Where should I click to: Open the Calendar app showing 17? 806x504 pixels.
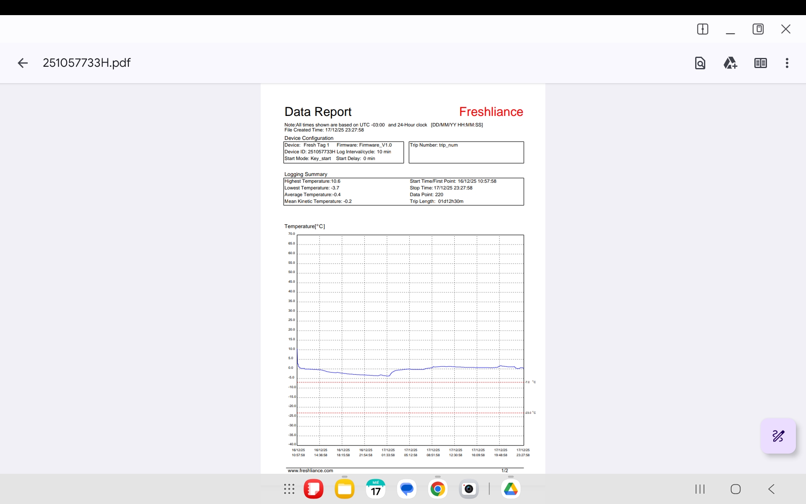(x=376, y=489)
